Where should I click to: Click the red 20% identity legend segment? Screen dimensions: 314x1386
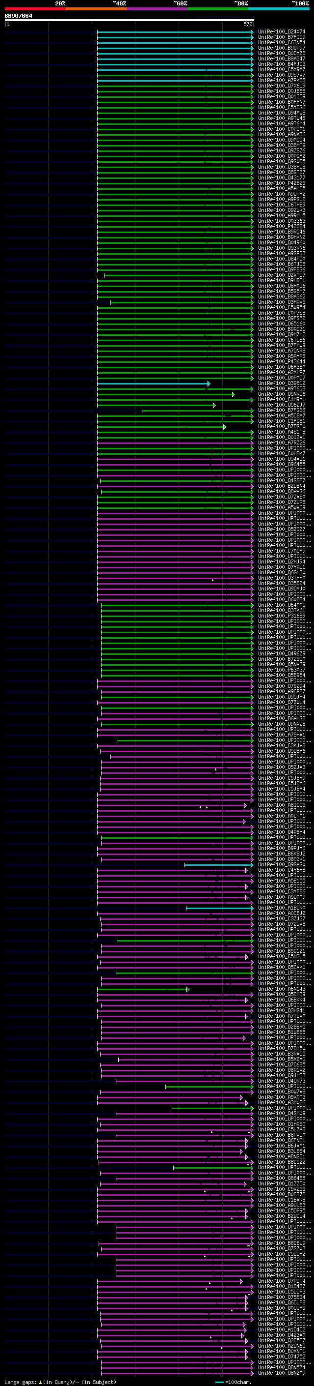pyautogui.click(x=35, y=9)
